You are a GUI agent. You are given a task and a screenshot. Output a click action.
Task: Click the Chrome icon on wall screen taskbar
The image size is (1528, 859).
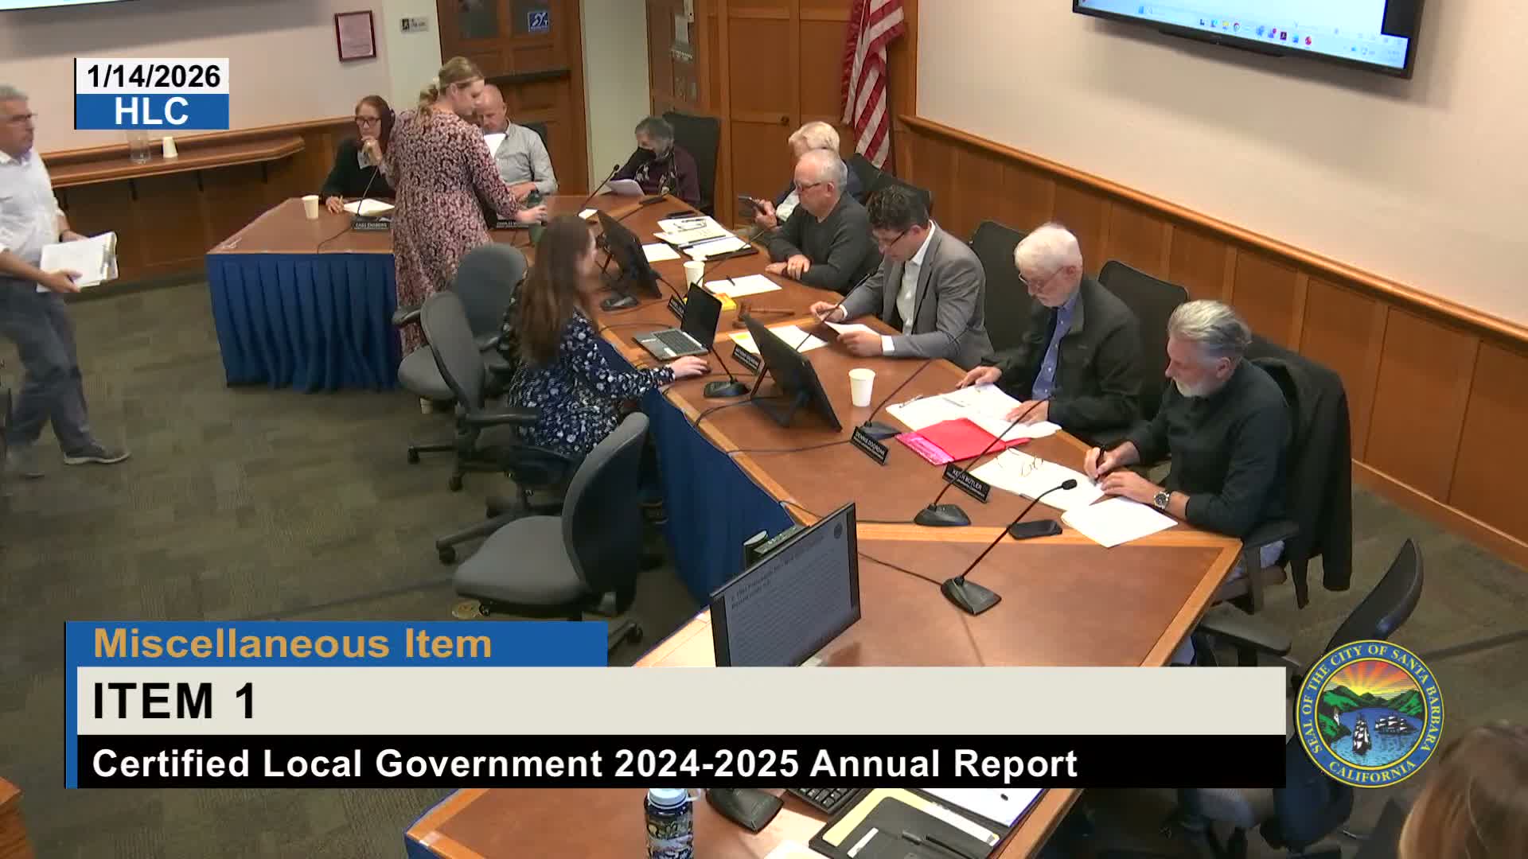[x=1237, y=27]
